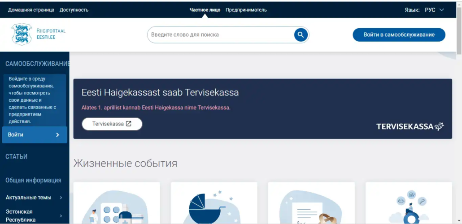Click the Язык: label
The width and height of the screenshot is (462, 224).
pyautogui.click(x=412, y=10)
